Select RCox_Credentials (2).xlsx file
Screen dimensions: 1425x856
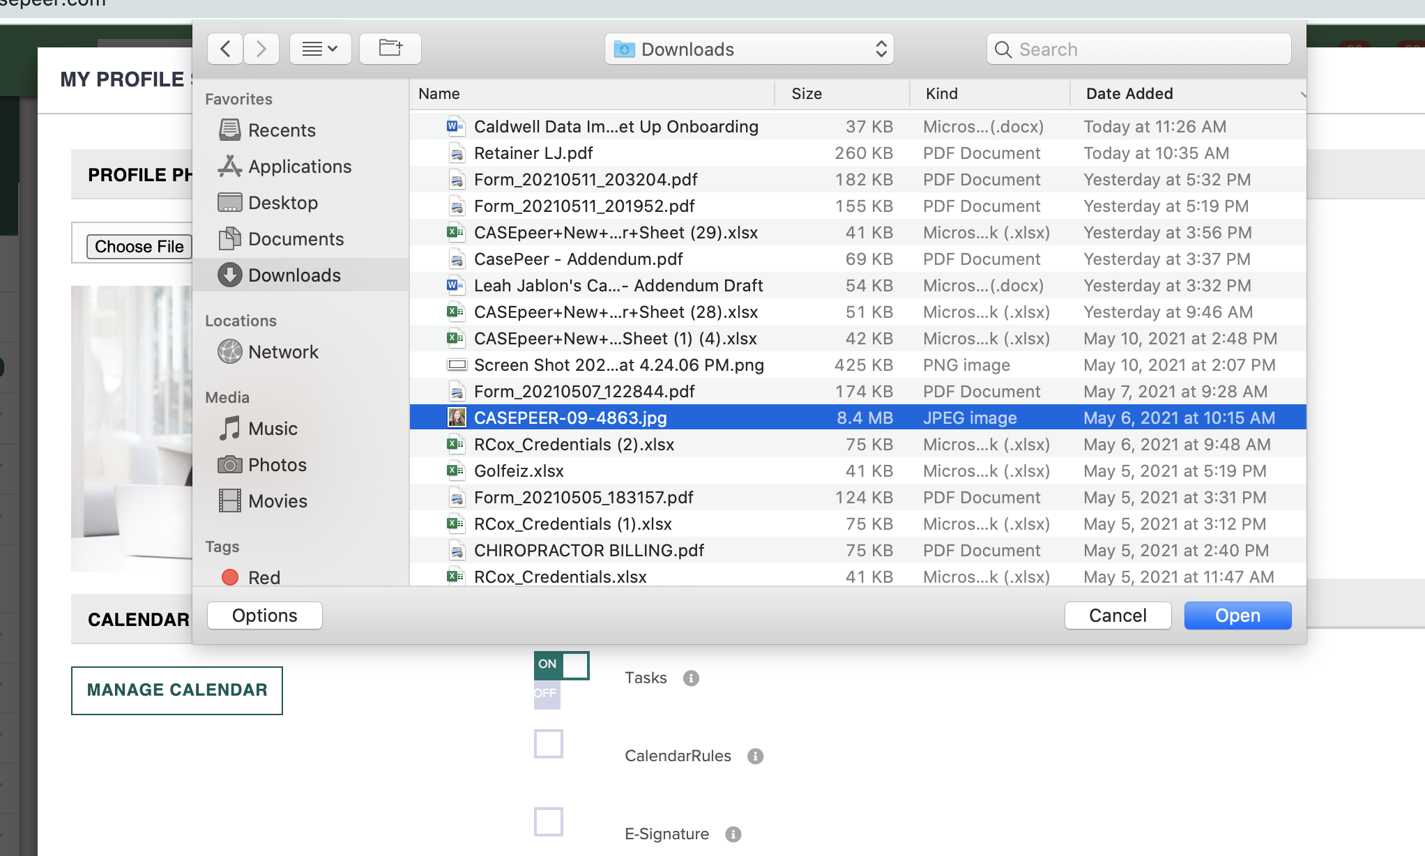858,444
